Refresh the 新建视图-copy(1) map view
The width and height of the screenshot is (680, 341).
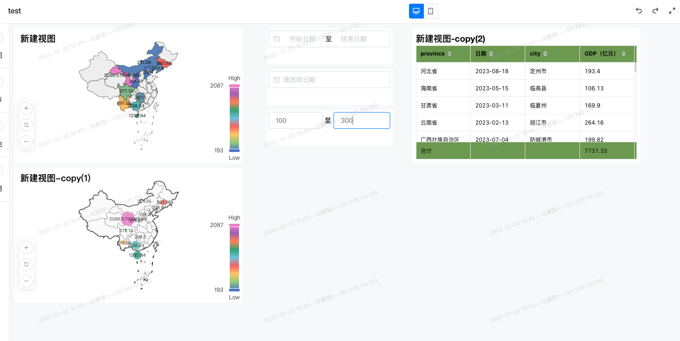(26, 265)
